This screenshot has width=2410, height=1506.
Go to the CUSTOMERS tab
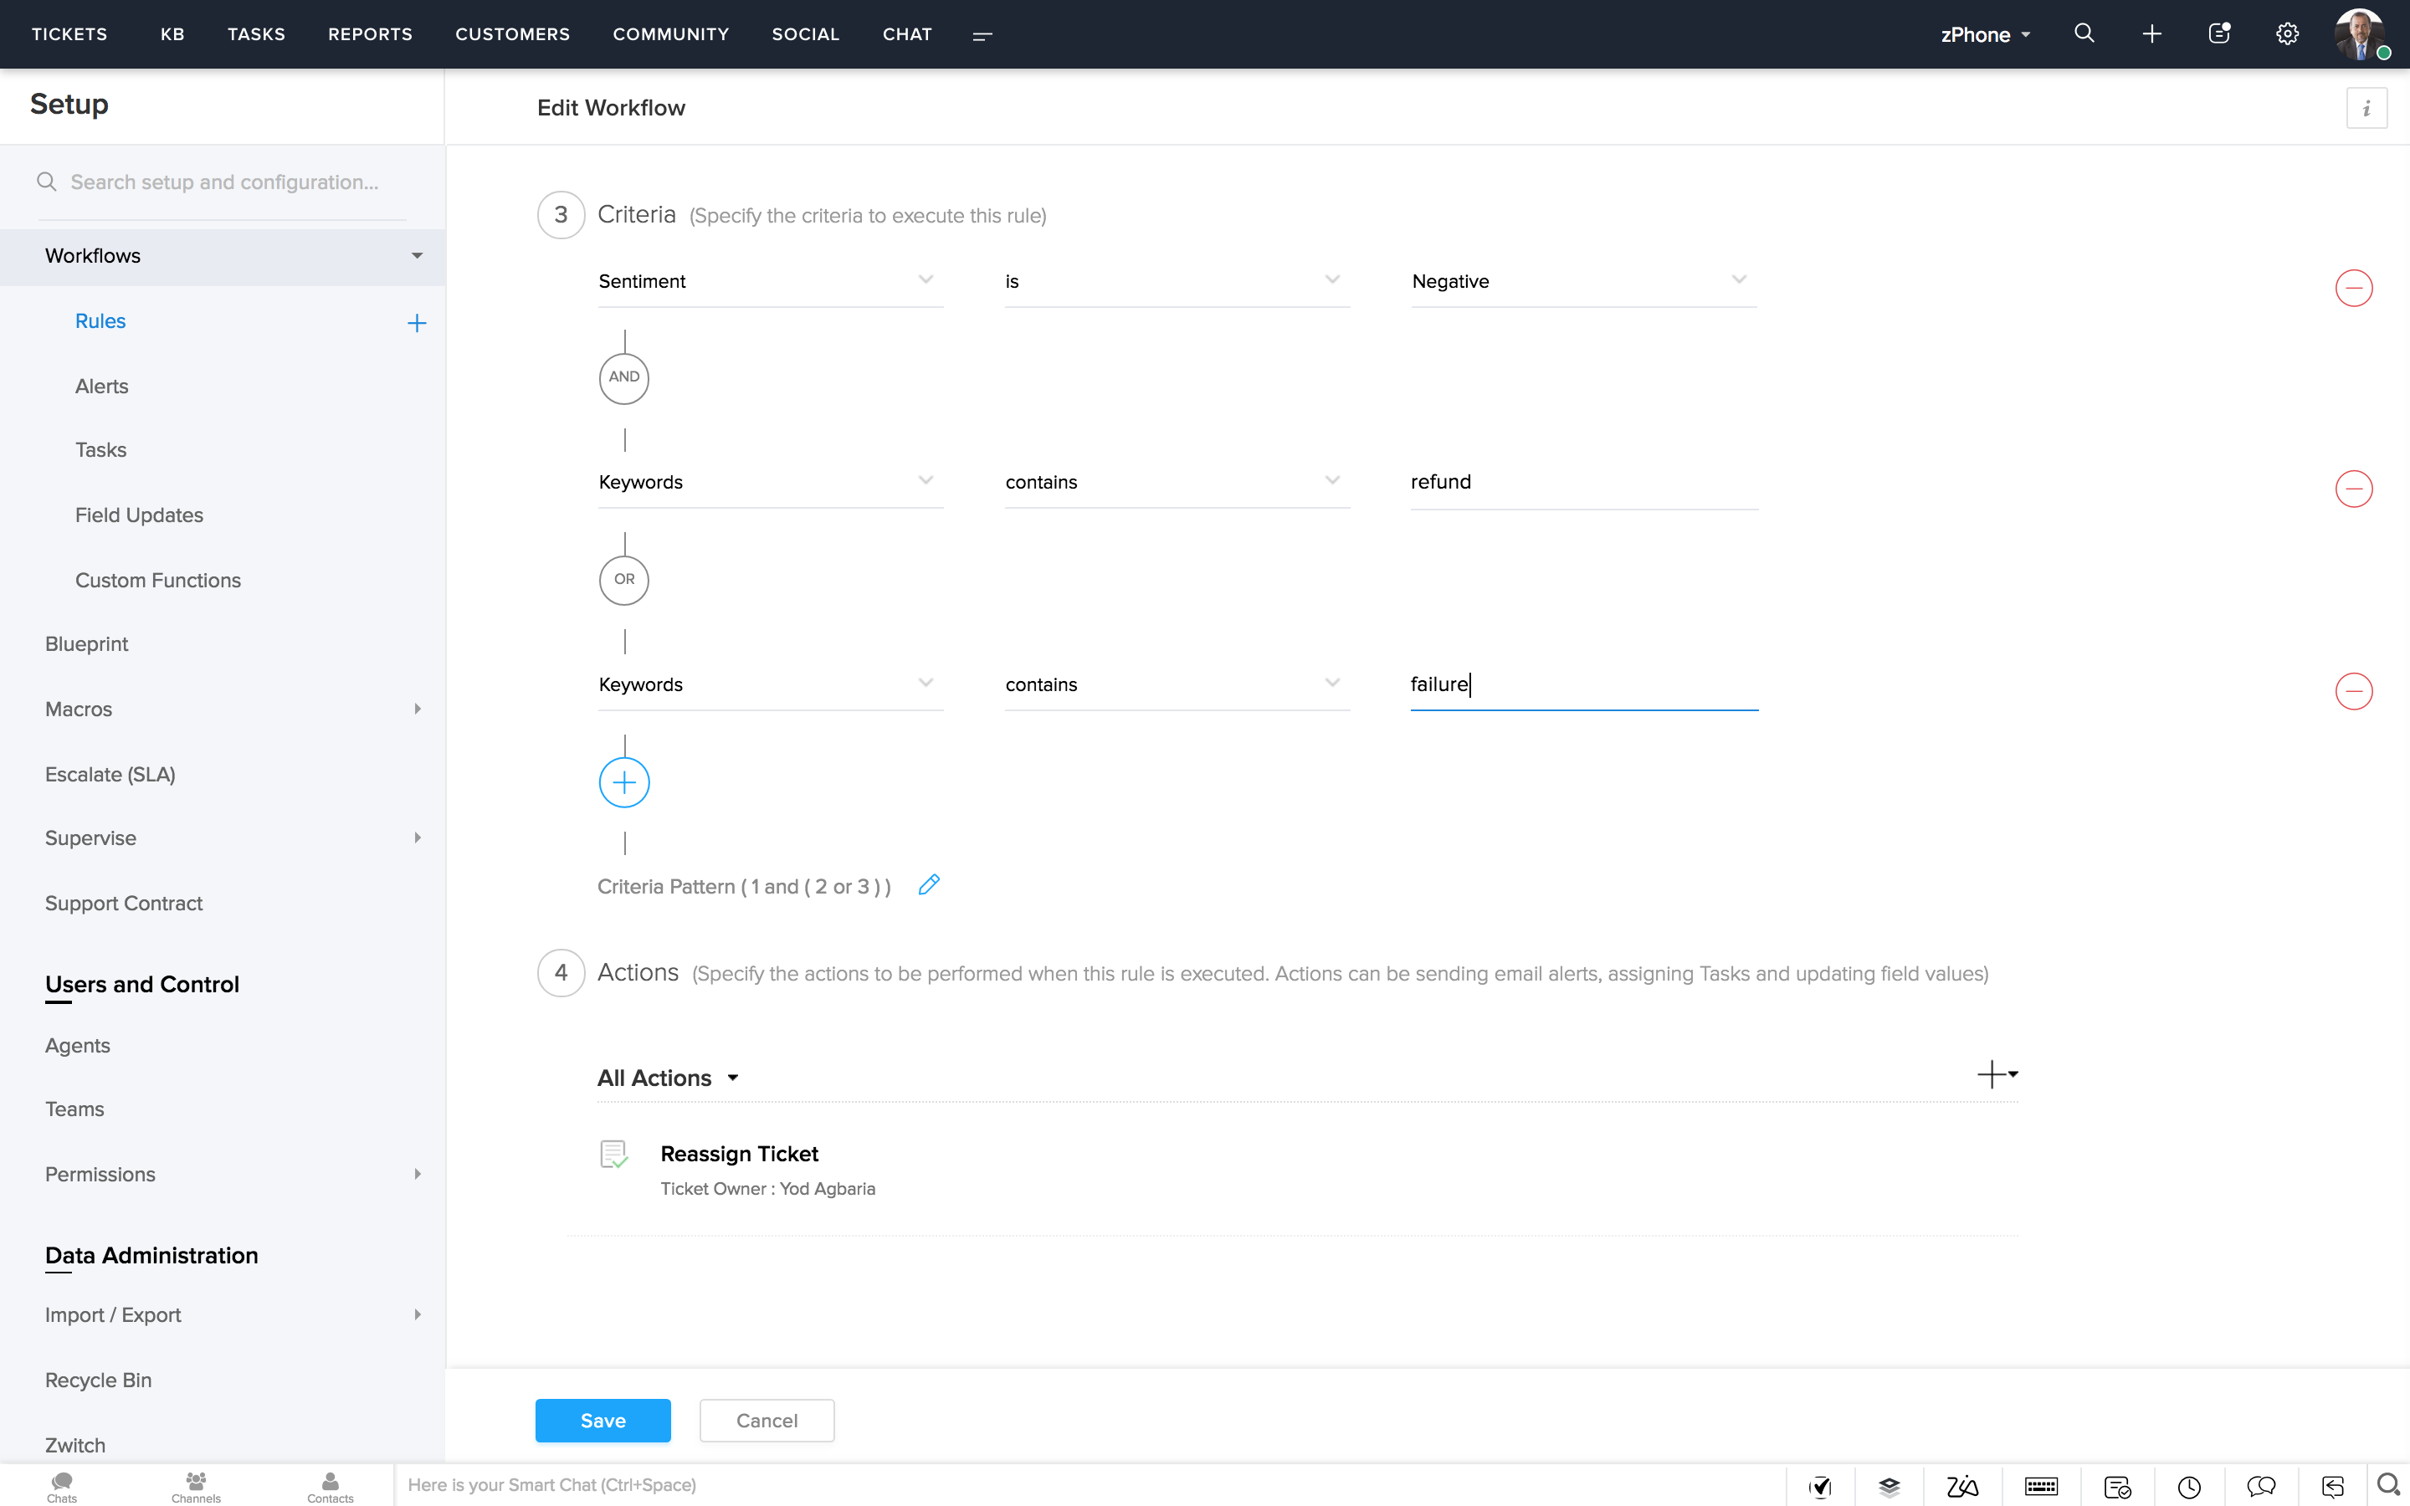coord(512,33)
